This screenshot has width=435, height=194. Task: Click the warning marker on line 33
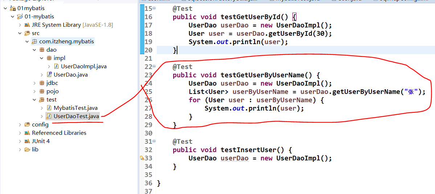click(x=142, y=158)
